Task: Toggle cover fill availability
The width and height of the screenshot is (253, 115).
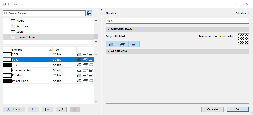Action: pyautogui.click(x=123, y=44)
